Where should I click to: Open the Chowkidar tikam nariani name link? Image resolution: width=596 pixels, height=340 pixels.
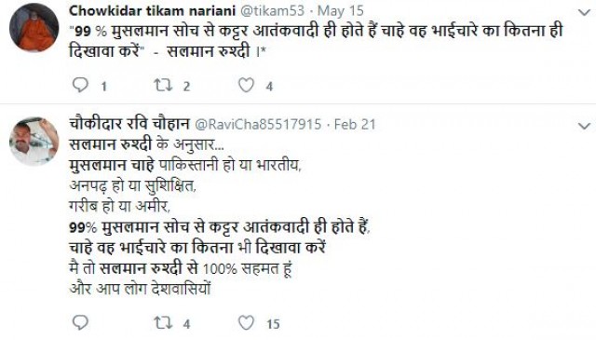[152, 10]
